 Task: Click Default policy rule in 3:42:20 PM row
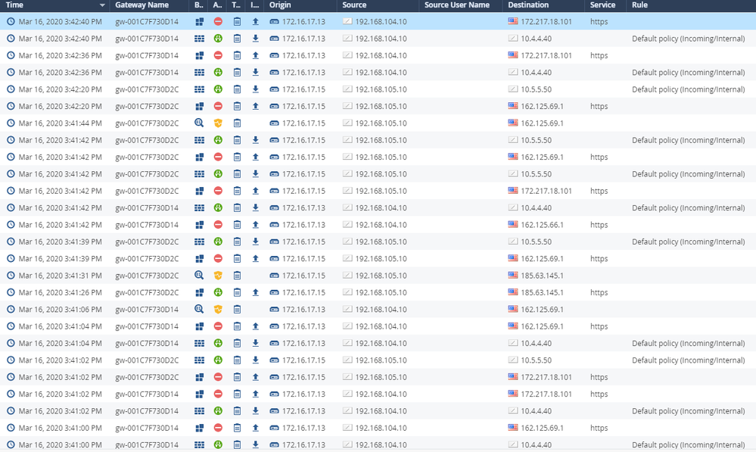click(688, 89)
